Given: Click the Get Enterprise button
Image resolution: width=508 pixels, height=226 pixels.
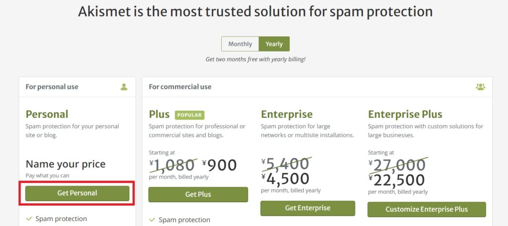Looking at the screenshot, I should click(308, 208).
